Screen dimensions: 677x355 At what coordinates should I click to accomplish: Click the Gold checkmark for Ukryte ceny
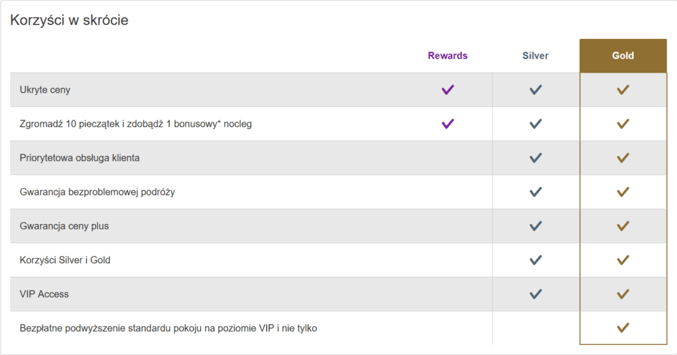pos(623,90)
